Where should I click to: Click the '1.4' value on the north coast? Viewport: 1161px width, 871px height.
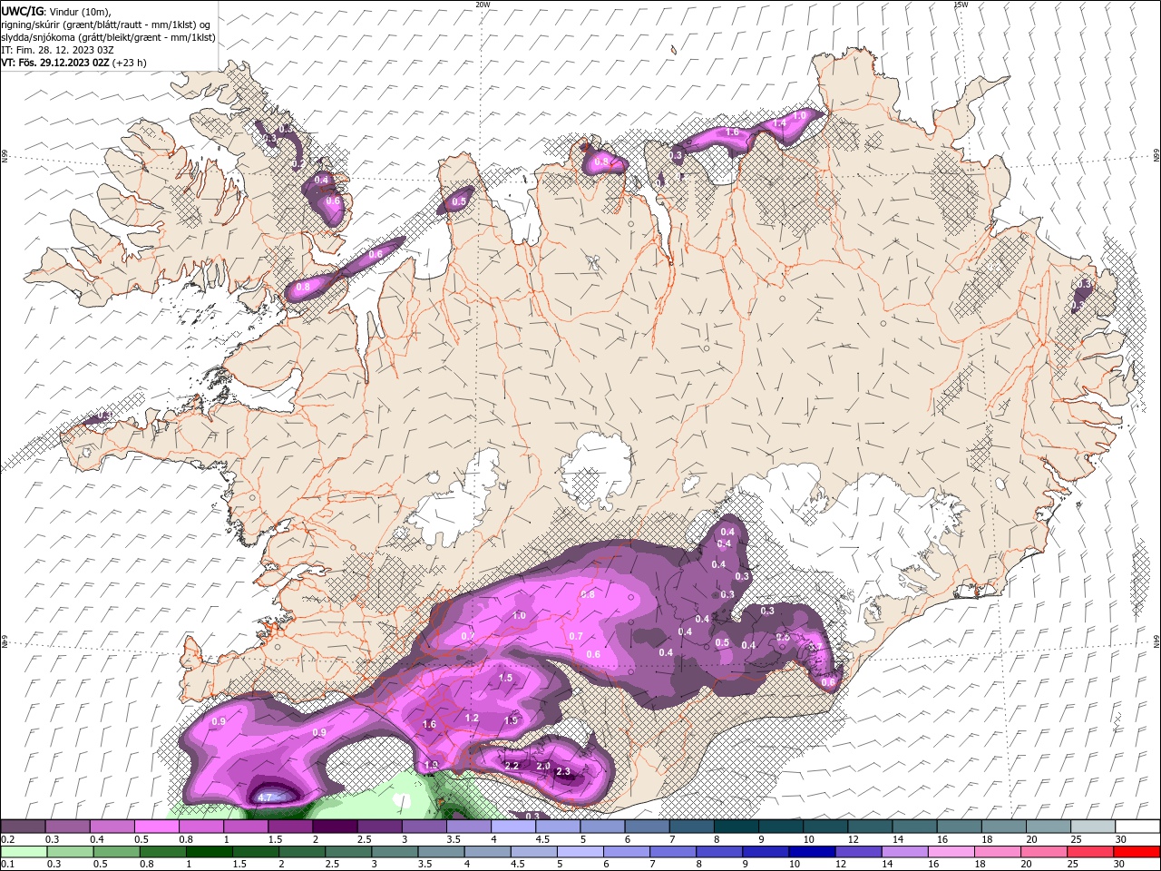[779, 122]
